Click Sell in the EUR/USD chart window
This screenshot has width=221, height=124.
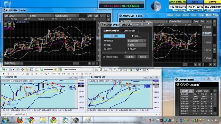tap(96, 16)
